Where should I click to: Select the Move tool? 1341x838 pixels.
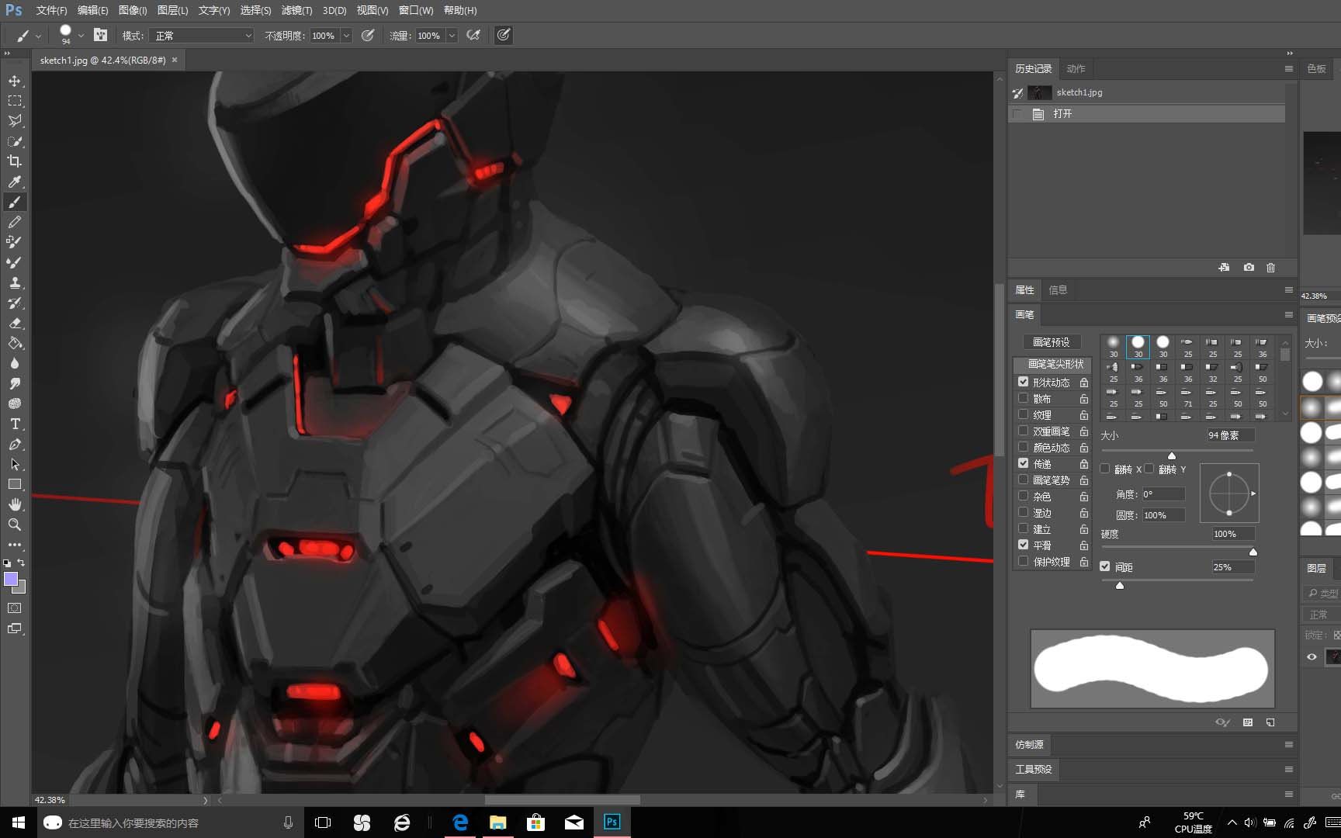point(15,81)
